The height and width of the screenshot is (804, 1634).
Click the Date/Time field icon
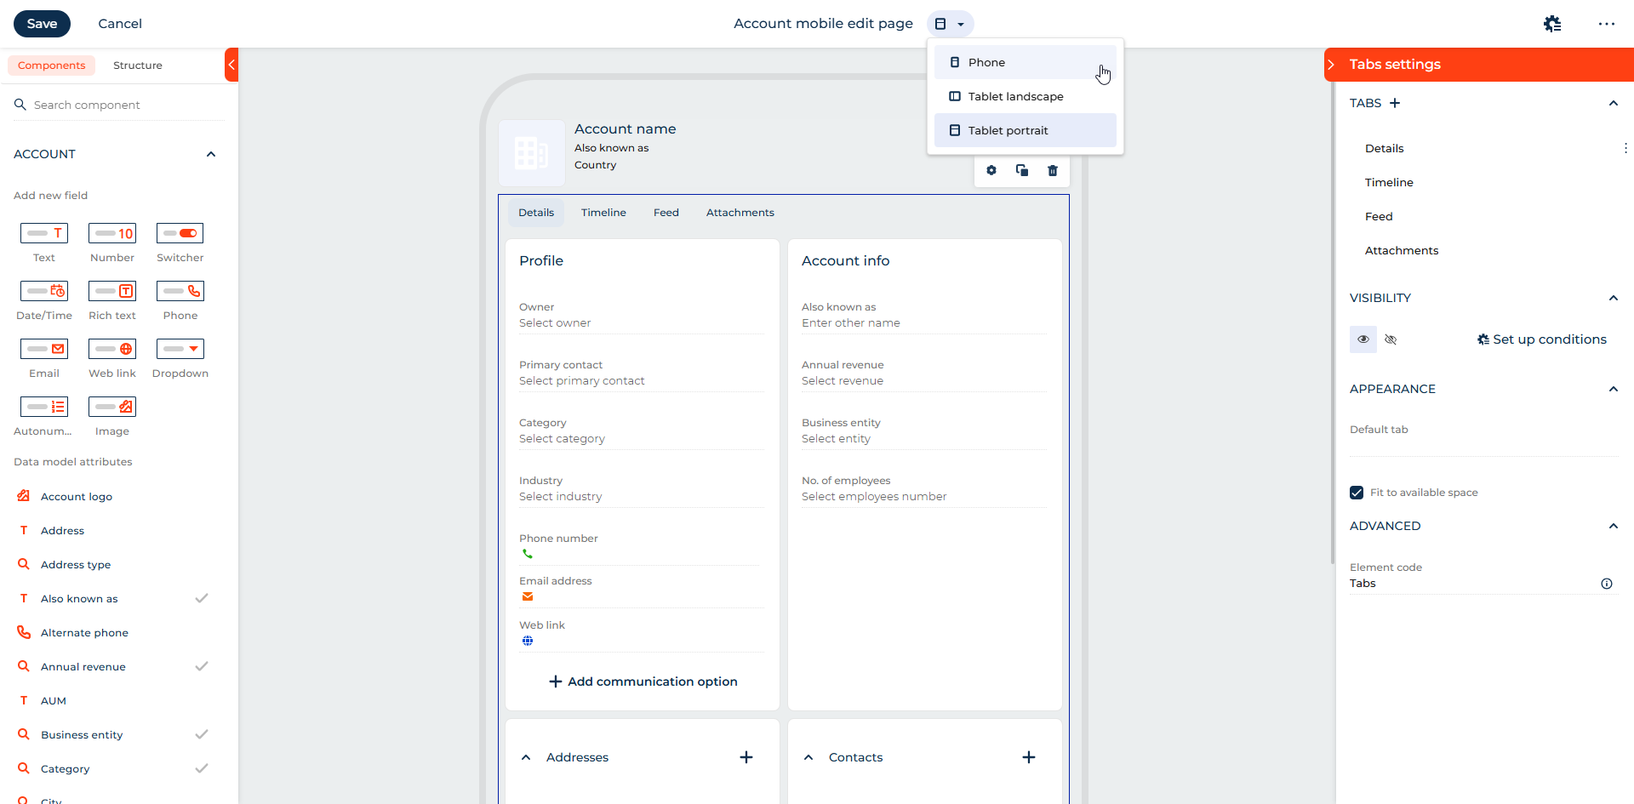point(44,291)
